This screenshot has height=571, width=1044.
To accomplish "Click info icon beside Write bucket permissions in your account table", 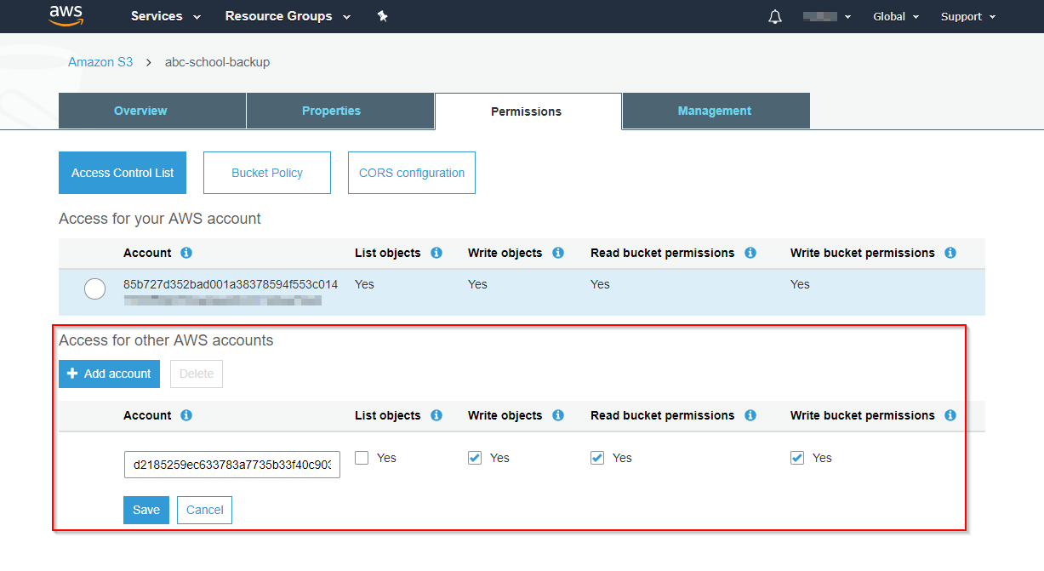I will click(950, 253).
